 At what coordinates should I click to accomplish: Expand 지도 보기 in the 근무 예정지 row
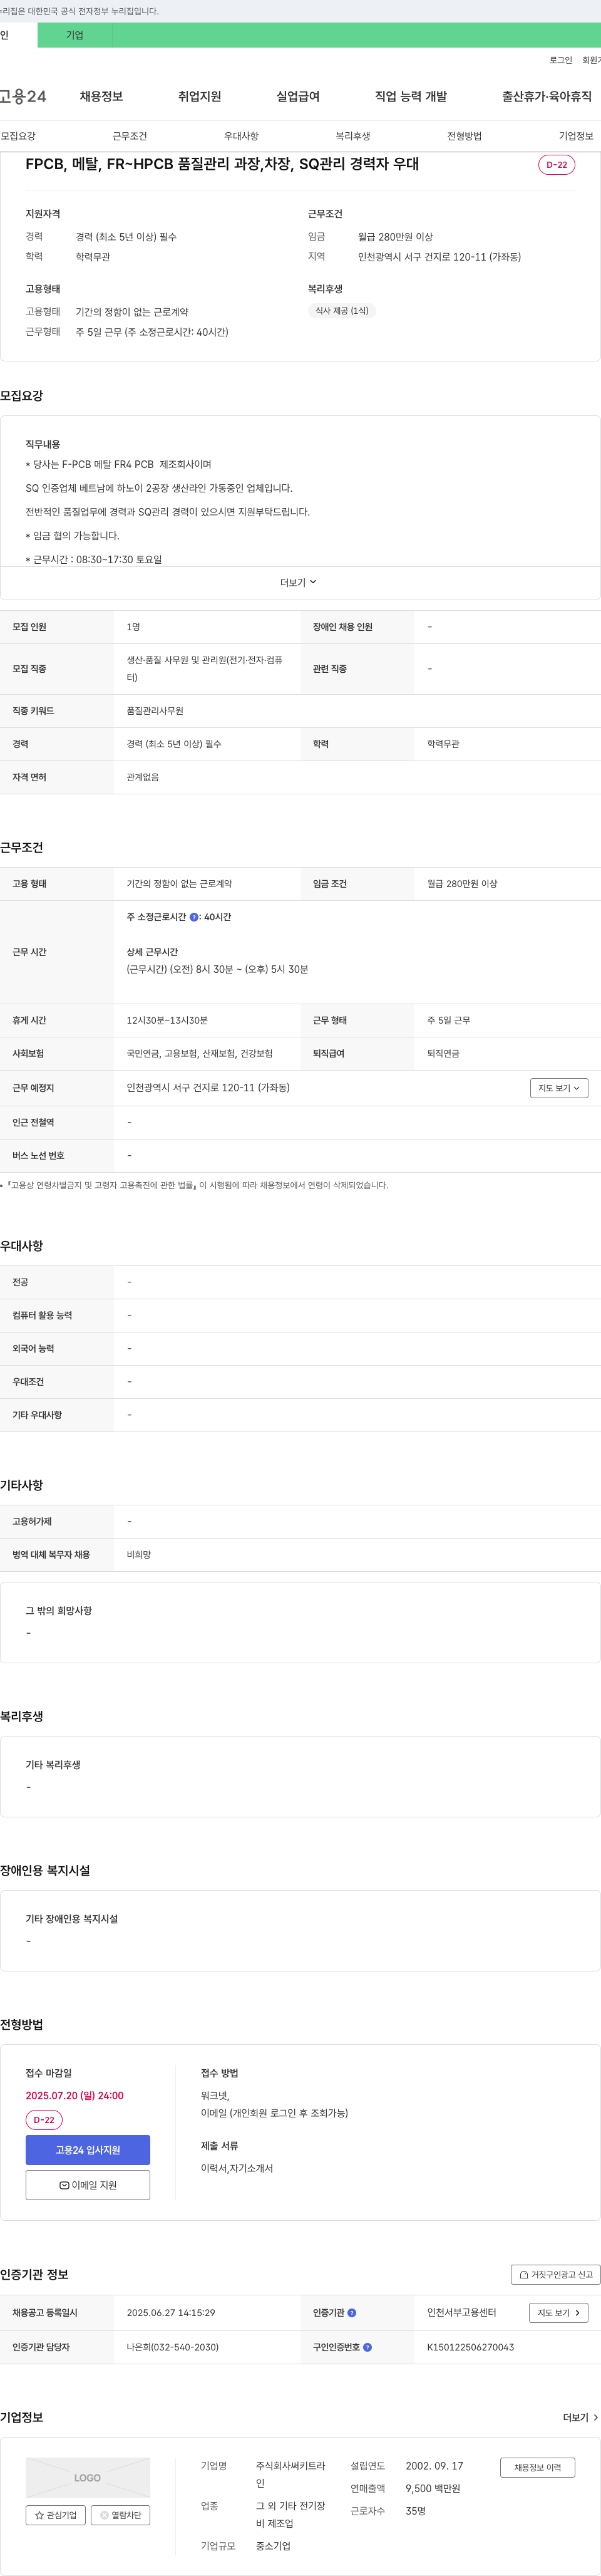coord(559,1088)
